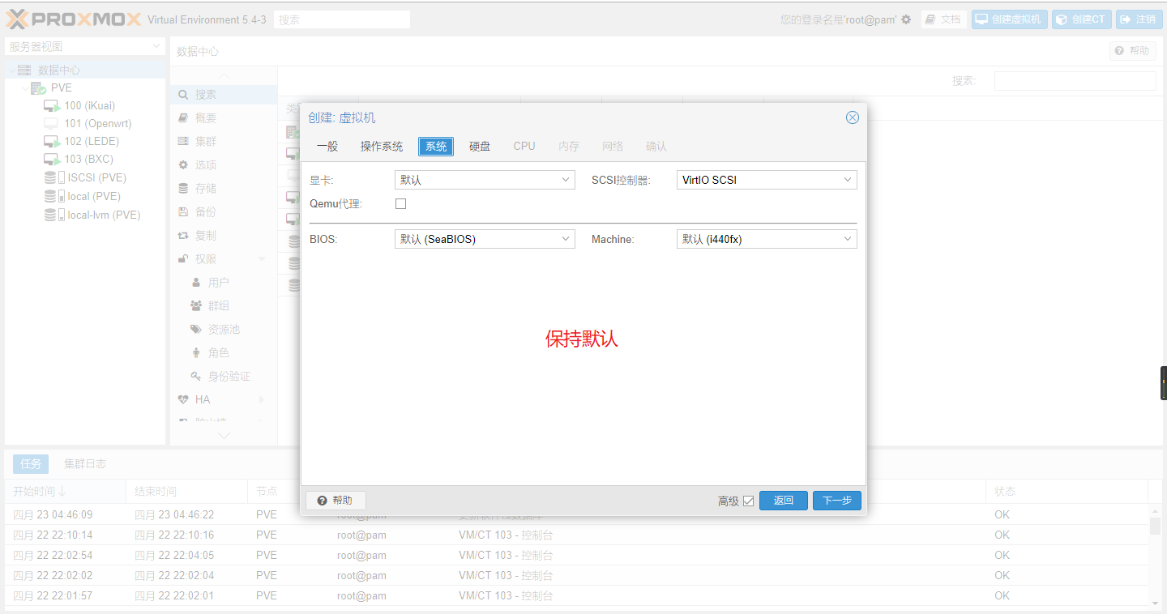Click the retweet icon beside 复制

coord(183,236)
